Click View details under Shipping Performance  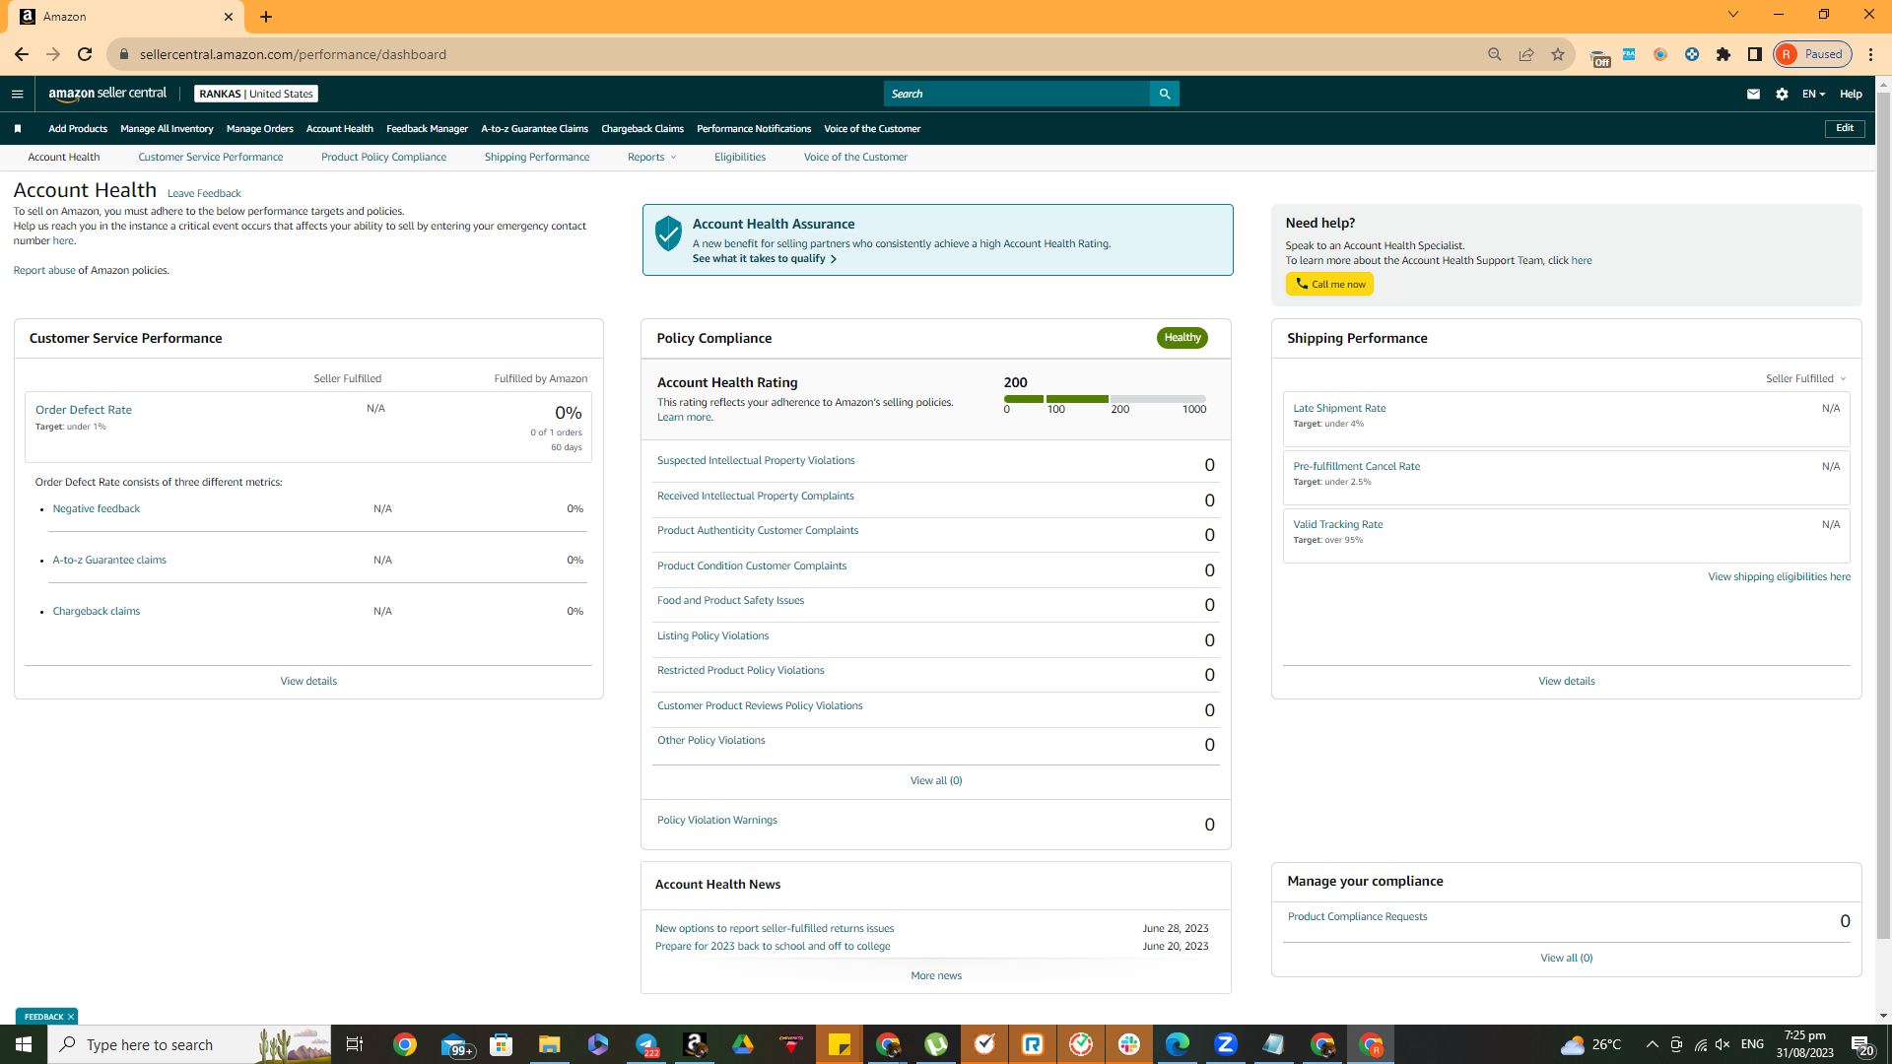[x=1566, y=682]
